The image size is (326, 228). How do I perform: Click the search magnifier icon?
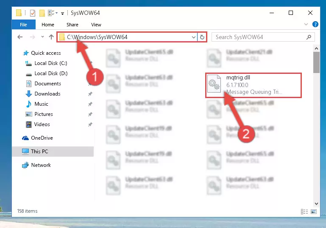coord(309,37)
